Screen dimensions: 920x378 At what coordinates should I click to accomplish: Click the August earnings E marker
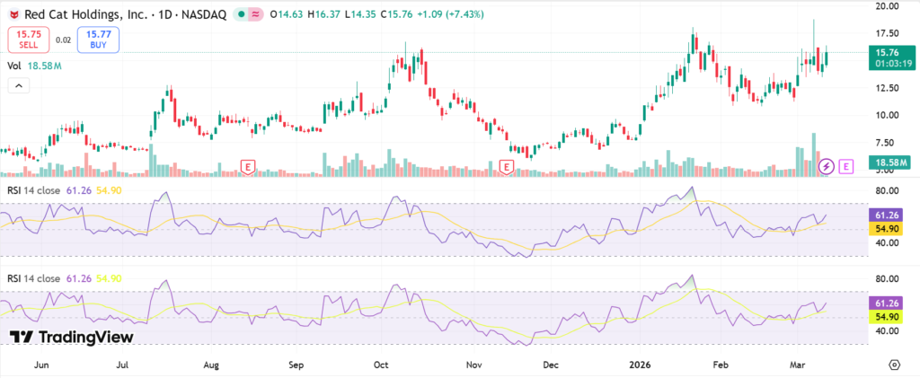(247, 165)
